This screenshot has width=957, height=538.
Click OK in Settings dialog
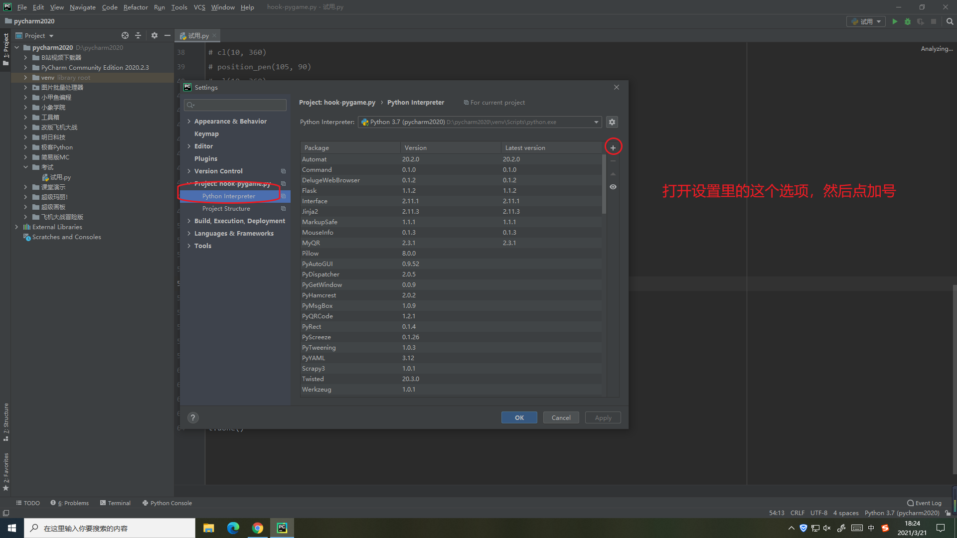(x=519, y=417)
